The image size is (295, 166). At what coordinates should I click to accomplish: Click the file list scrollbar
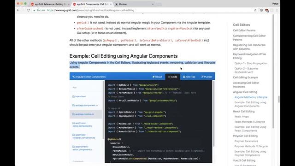click(x=103, y=110)
